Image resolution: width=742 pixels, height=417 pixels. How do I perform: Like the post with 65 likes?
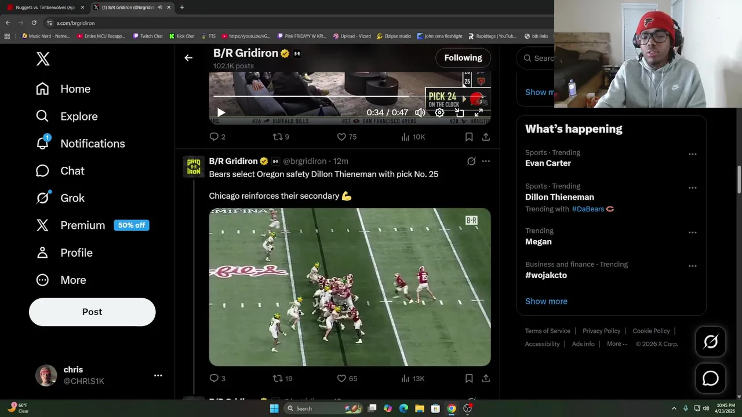(347, 378)
